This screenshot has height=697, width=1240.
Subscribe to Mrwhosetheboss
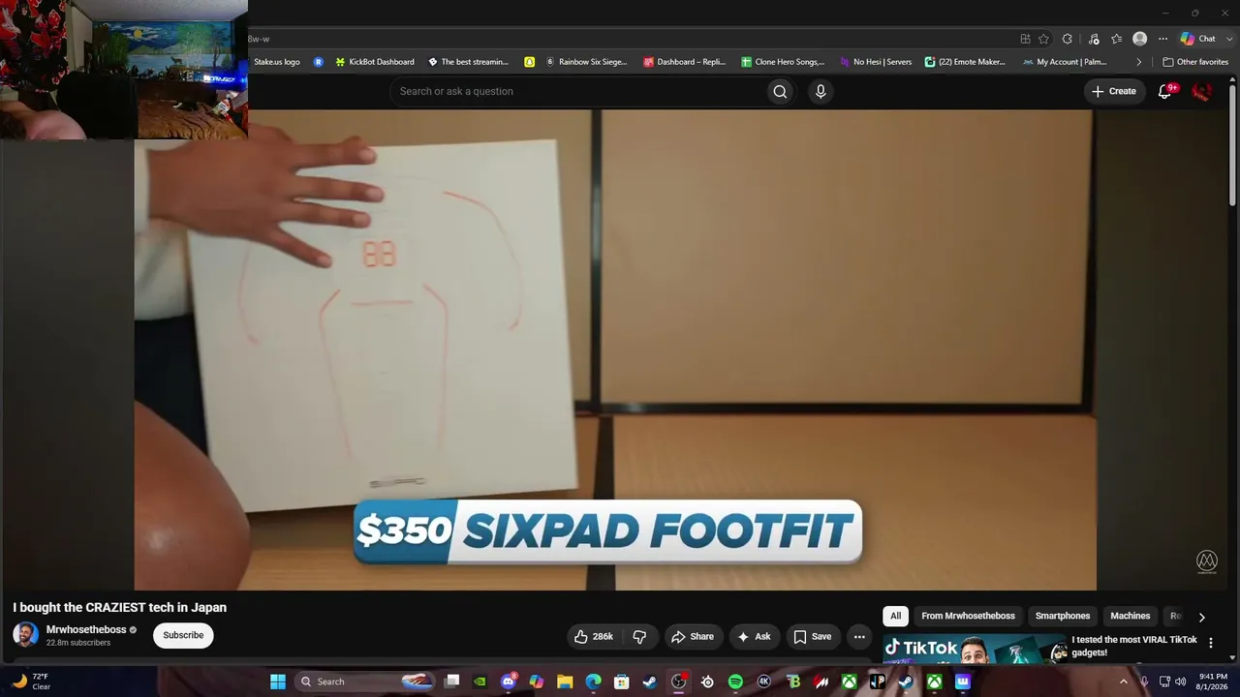[x=183, y=635]
